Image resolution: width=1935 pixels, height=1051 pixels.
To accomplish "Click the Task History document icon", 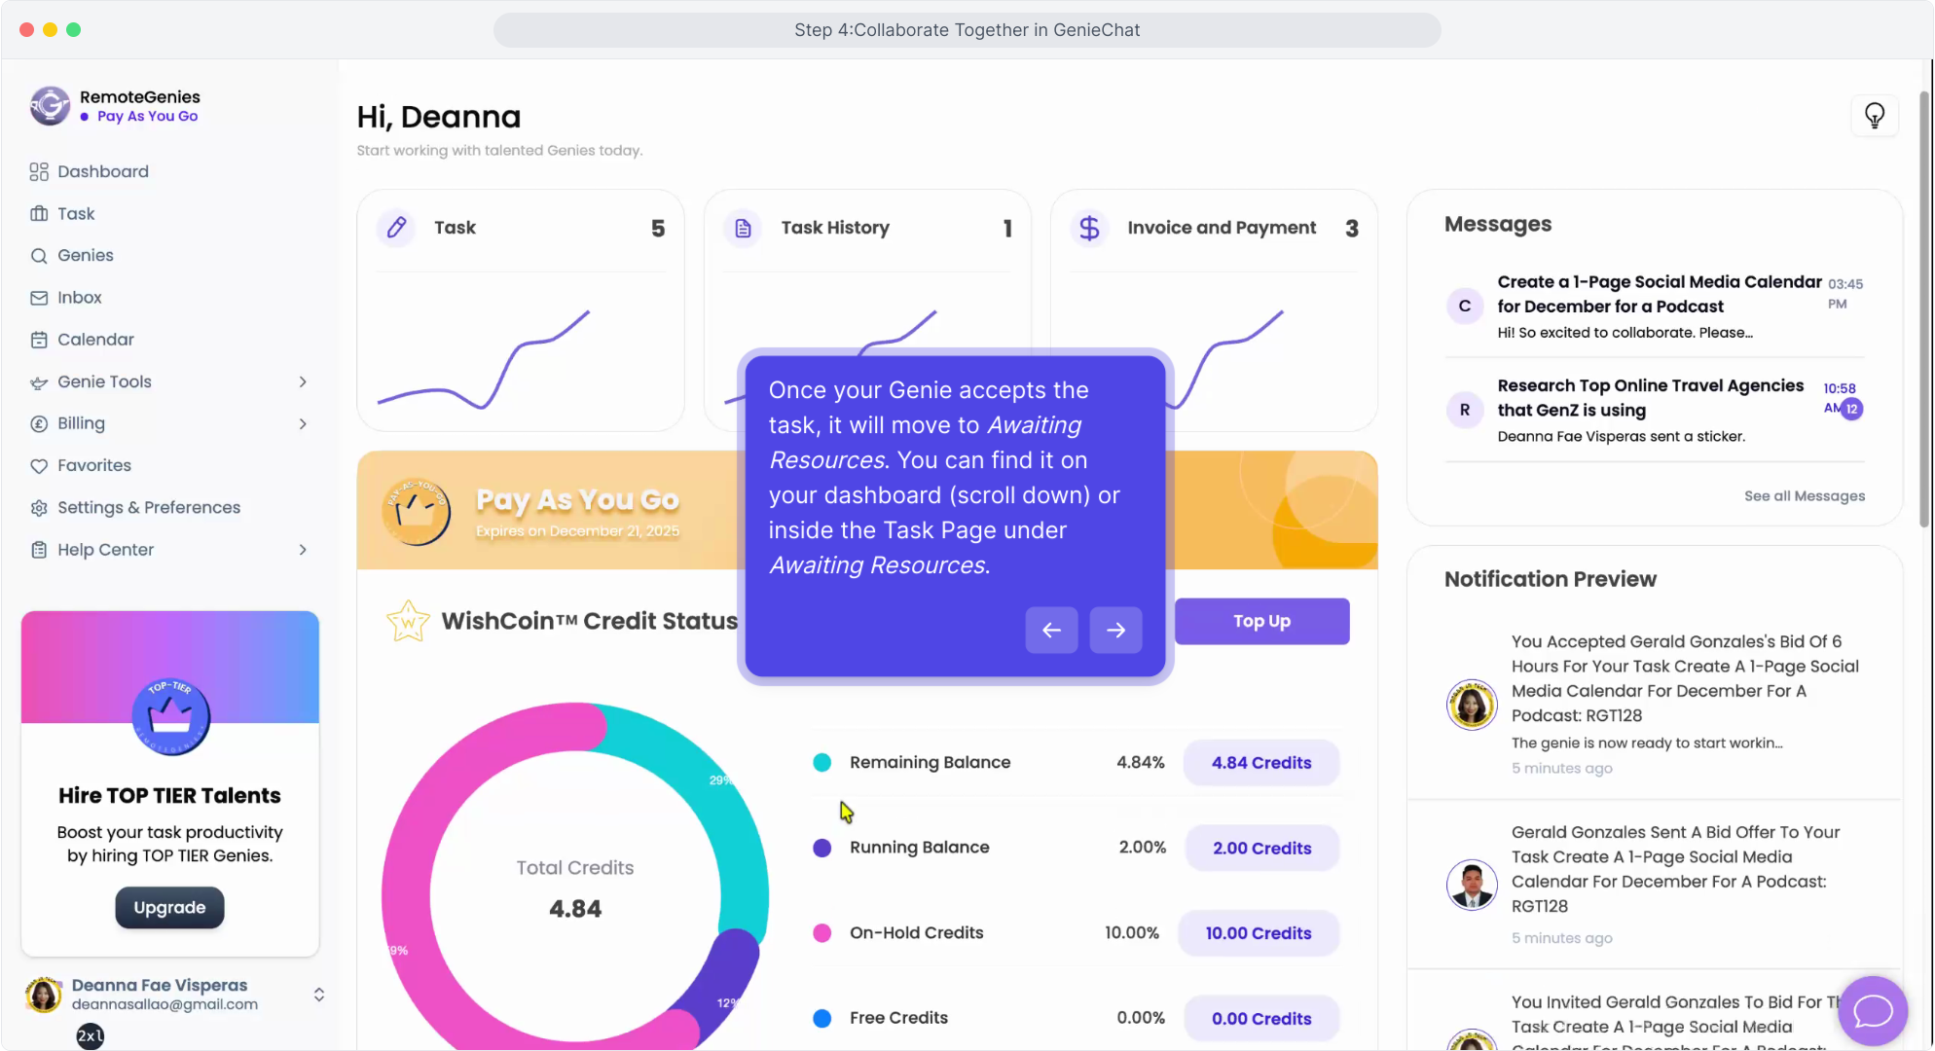I will pos(743,228).
